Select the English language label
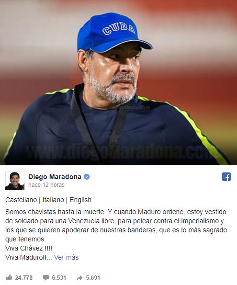Image resolution: width=237 pixels, height=285 pixels. pyautogui.click(x=80, y=200)
